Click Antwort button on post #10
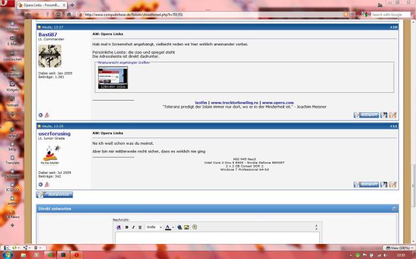 (366, 115)
